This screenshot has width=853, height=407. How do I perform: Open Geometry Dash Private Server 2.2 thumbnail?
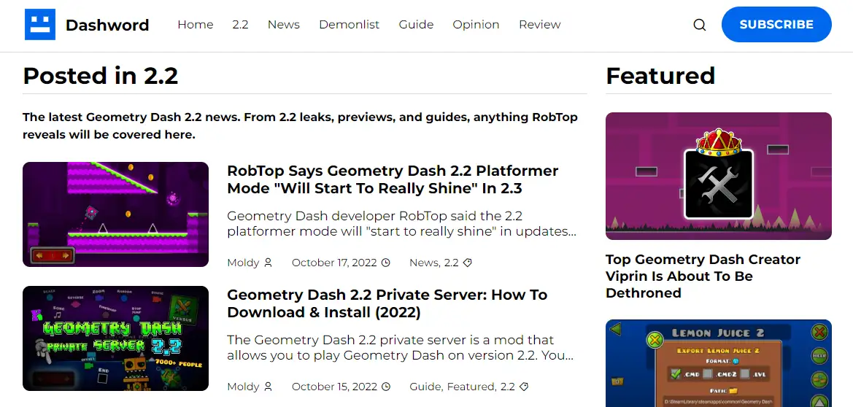(x=115, y=338)
